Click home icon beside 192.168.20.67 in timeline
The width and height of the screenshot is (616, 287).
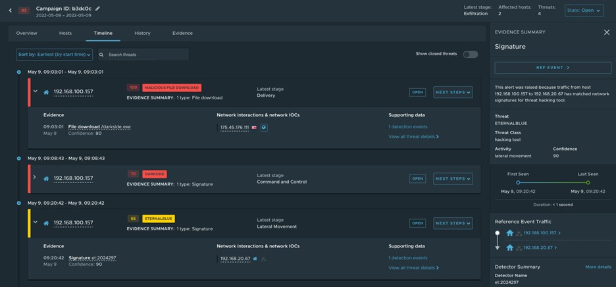coord(255,259)
